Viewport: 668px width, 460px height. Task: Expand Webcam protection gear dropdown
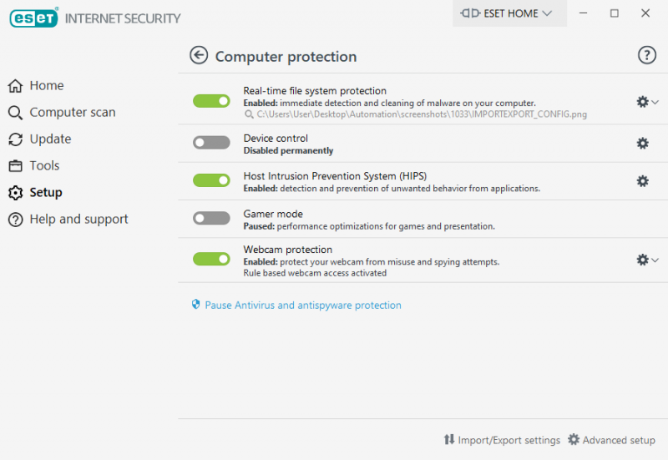[647, 260]
